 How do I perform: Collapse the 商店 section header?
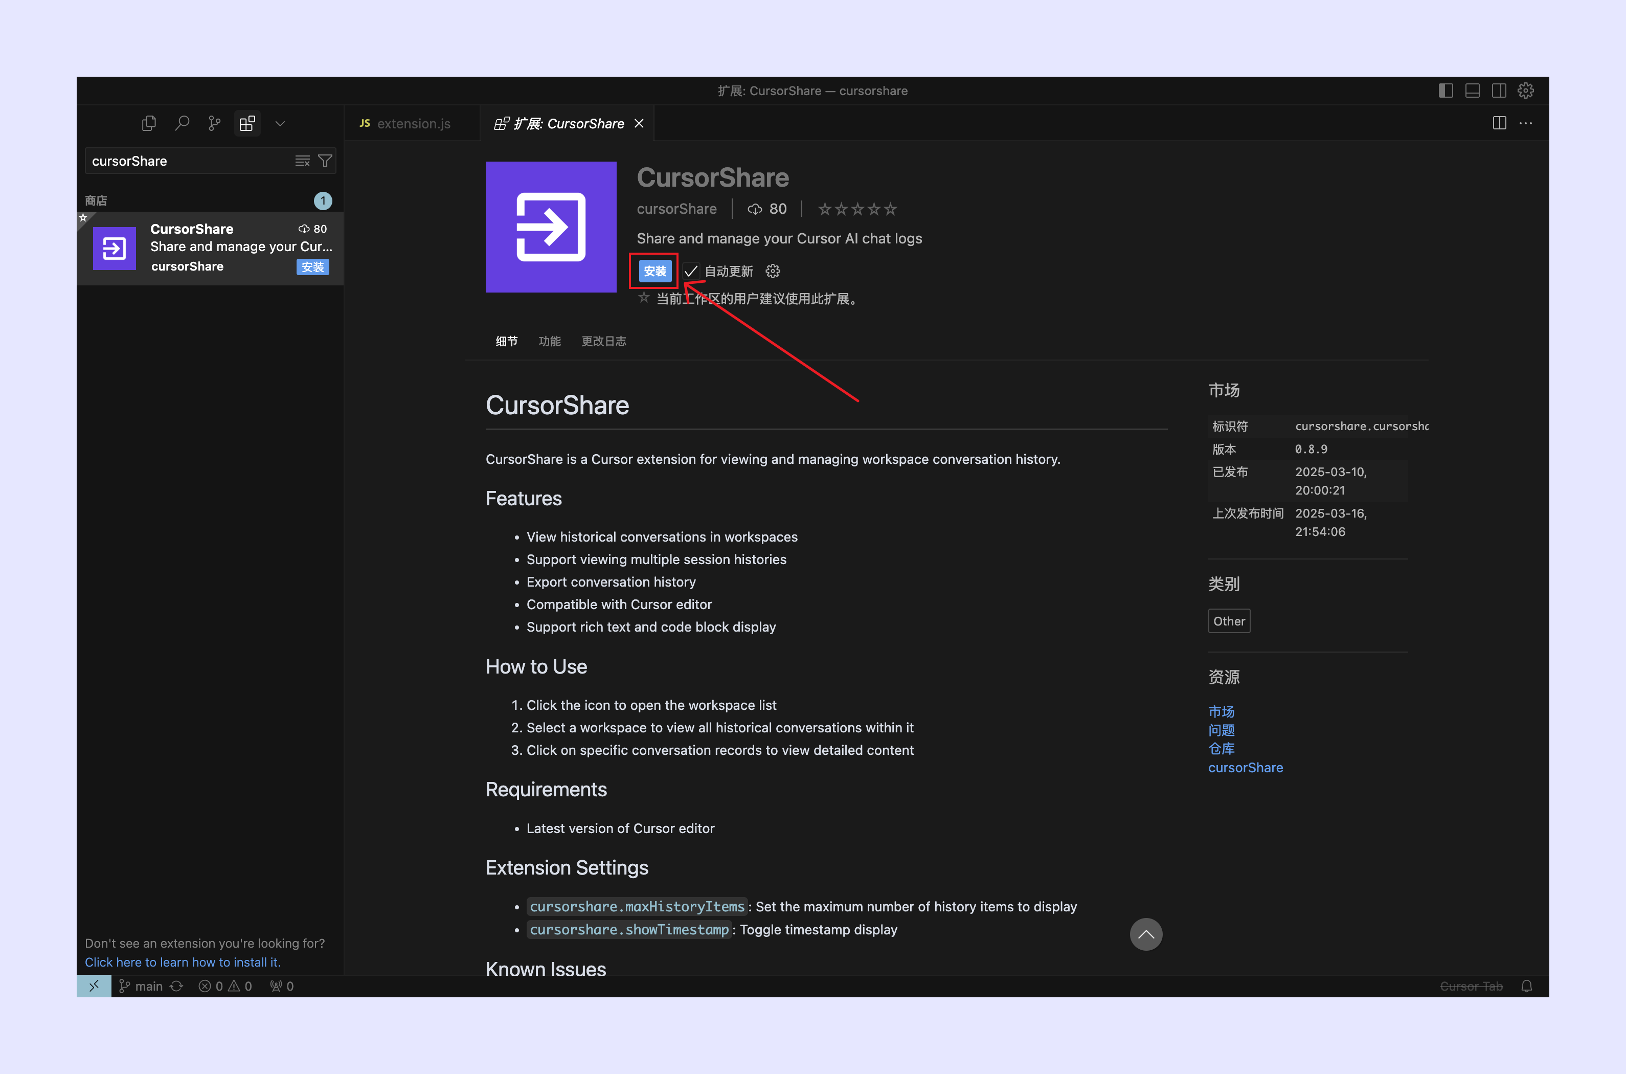click(x=210, y=200)
